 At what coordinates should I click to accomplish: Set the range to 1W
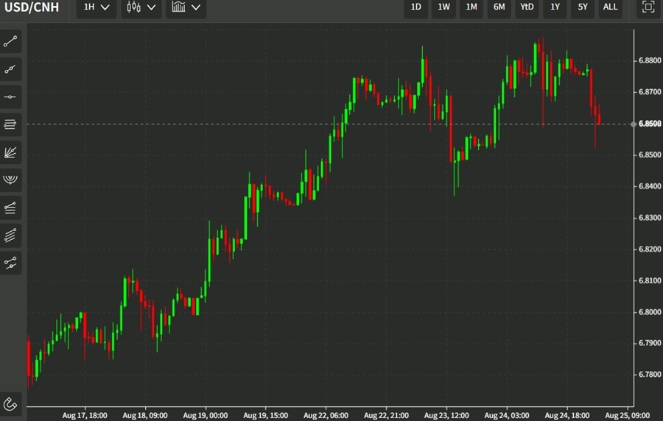coord(443,7)
